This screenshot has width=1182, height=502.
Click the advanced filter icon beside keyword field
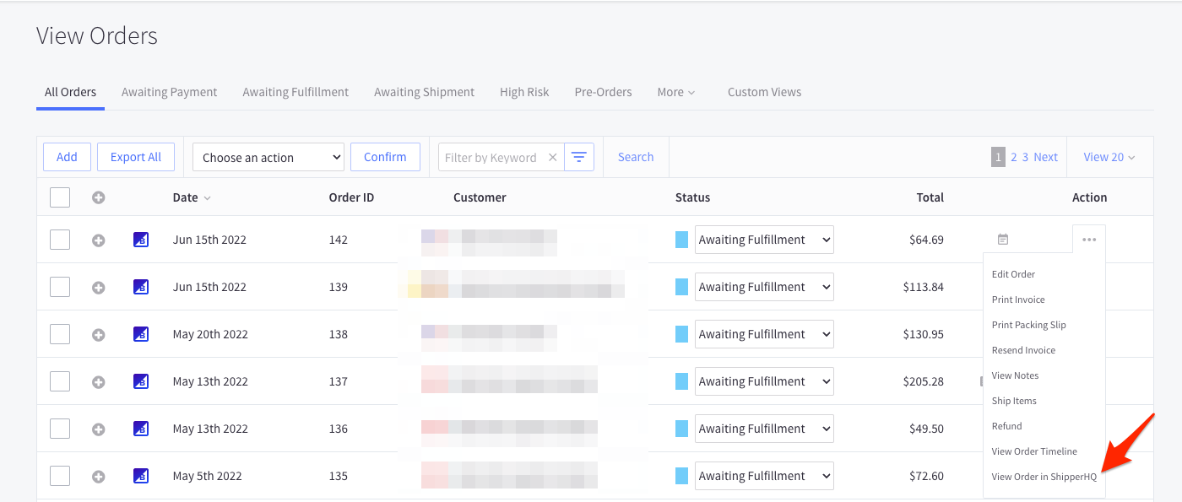pos(578,157)
